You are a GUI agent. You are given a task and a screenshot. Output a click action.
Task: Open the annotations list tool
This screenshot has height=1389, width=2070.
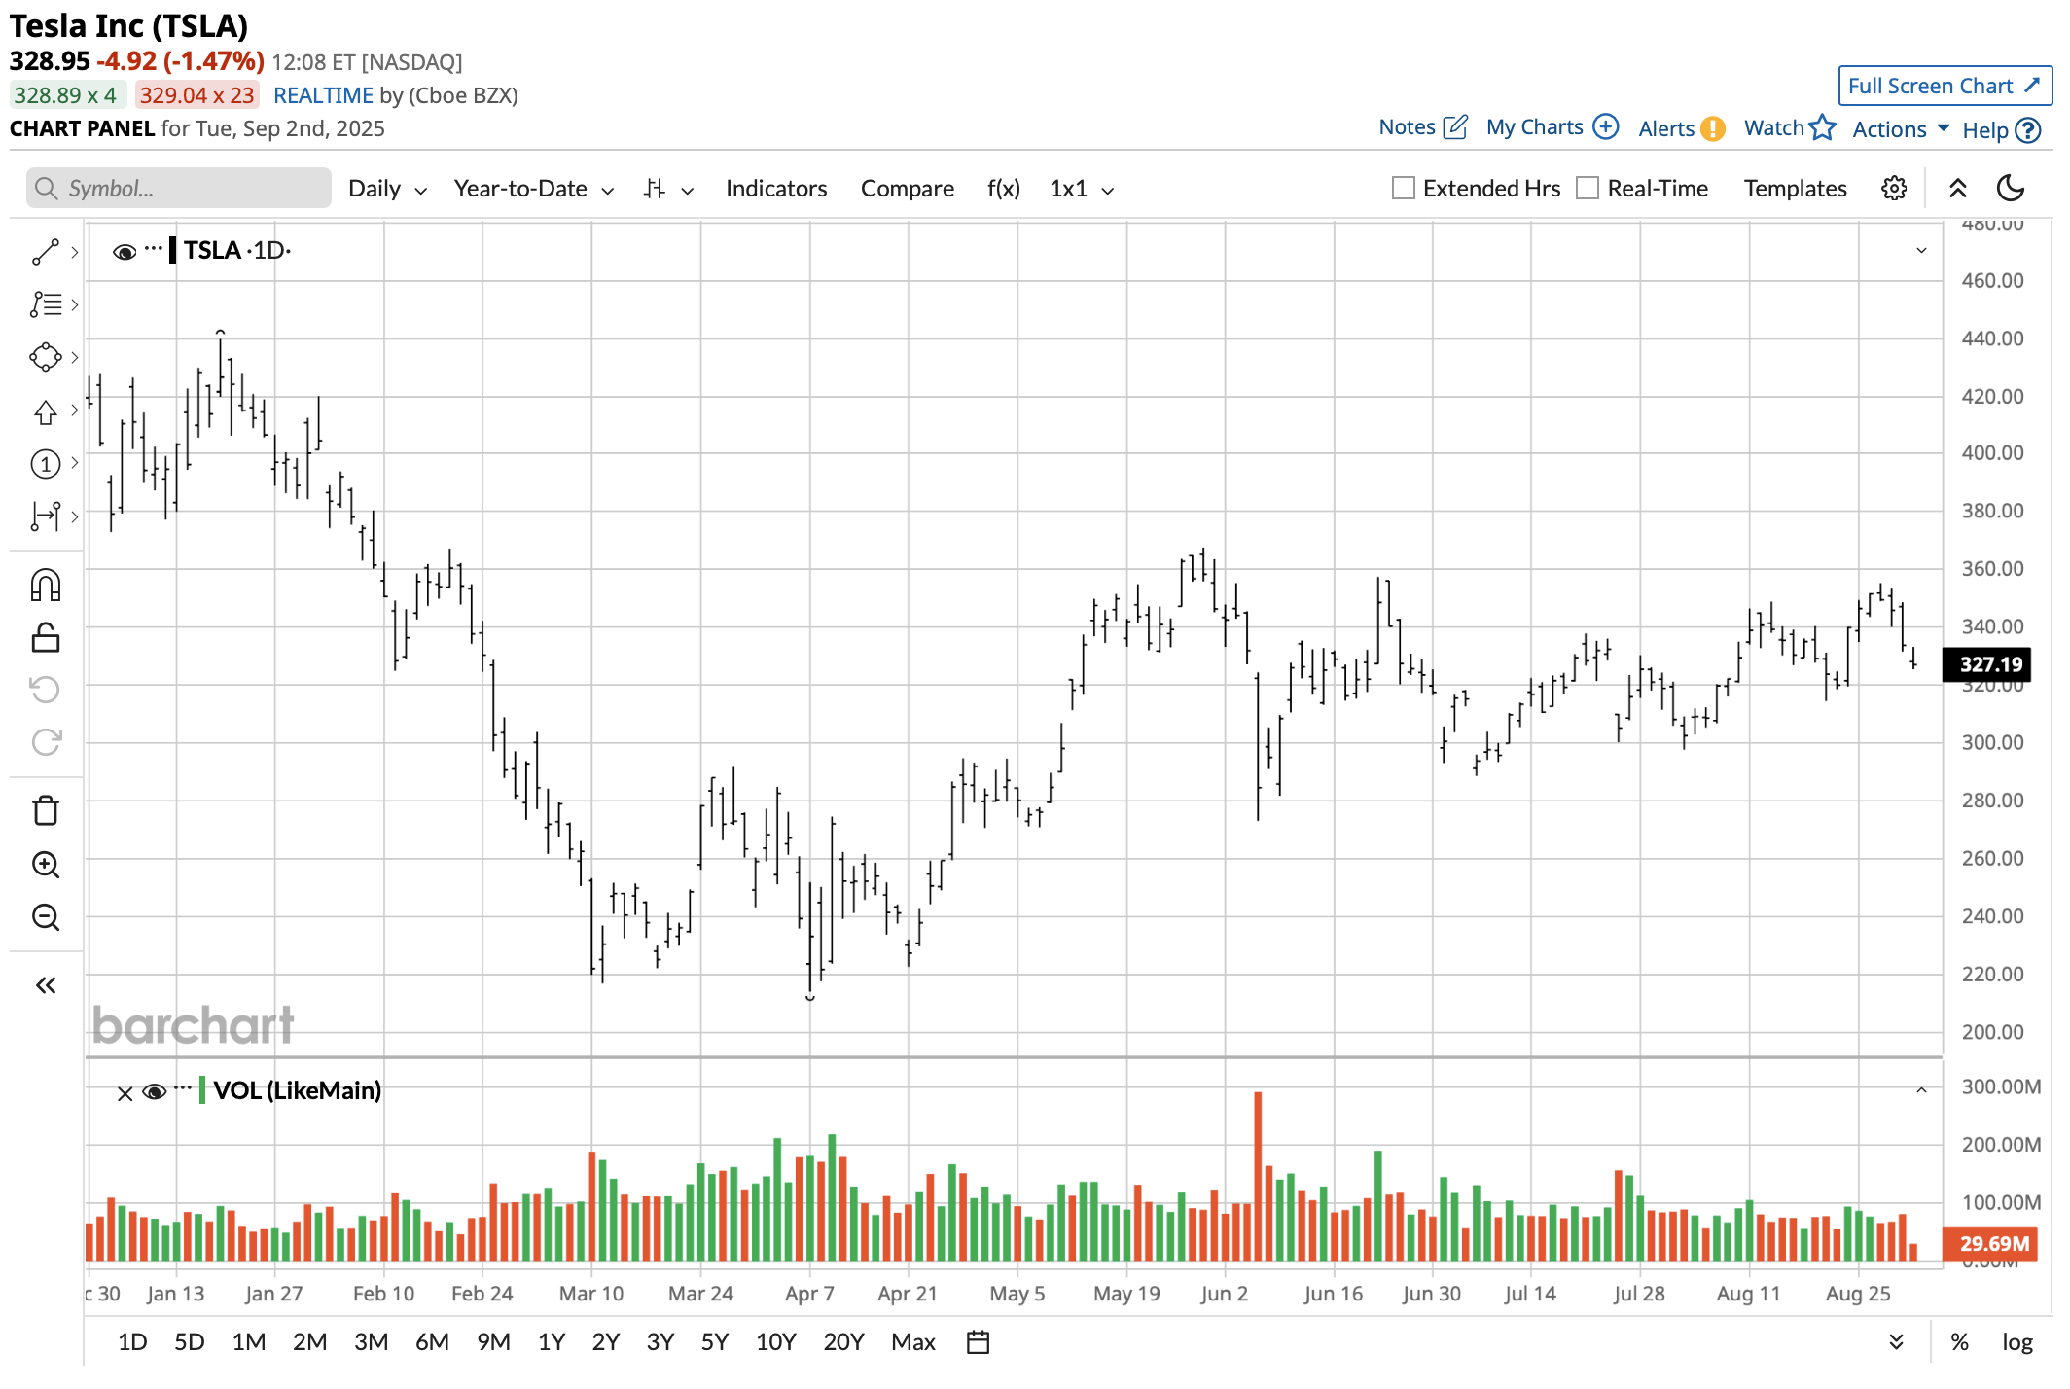[x=46, y=304]
